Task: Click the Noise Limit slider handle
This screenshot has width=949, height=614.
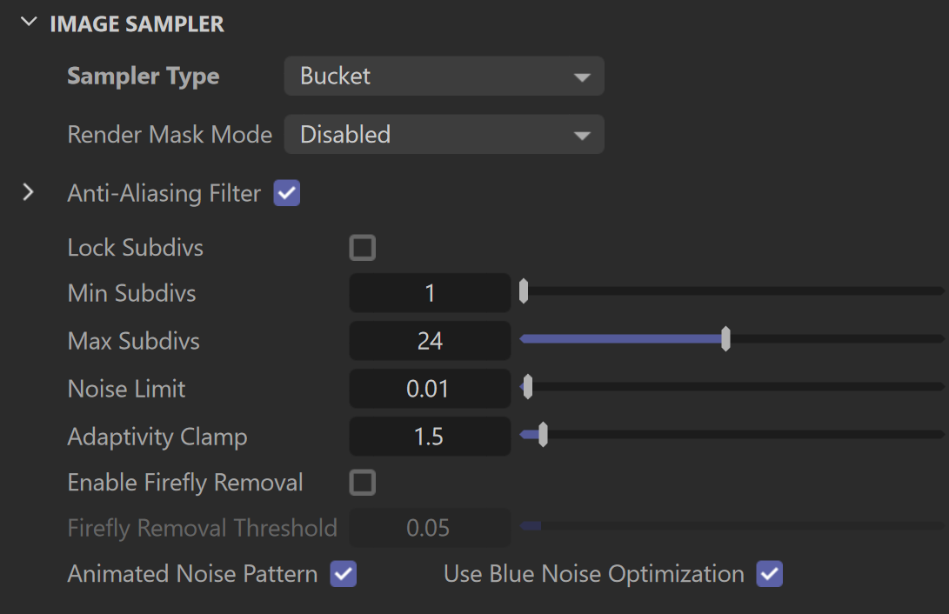Action: pyautogui.click(x=528, y=386)
